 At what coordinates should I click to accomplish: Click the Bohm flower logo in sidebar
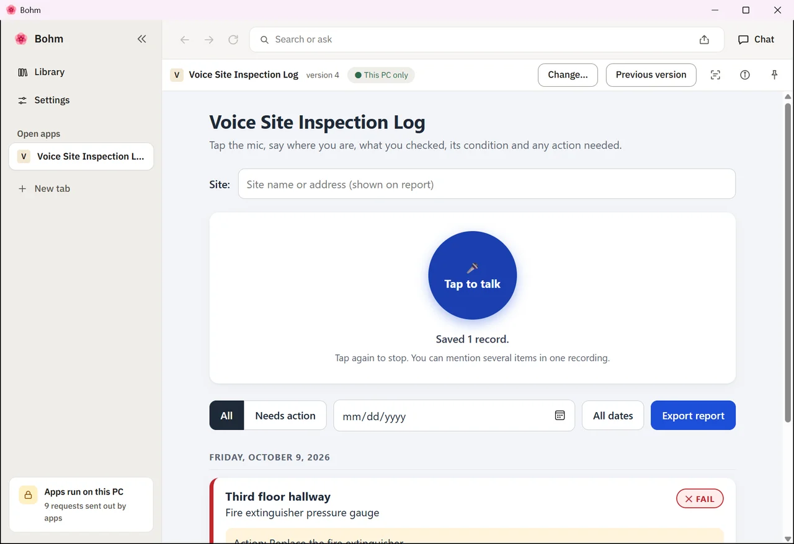[21, 39]
